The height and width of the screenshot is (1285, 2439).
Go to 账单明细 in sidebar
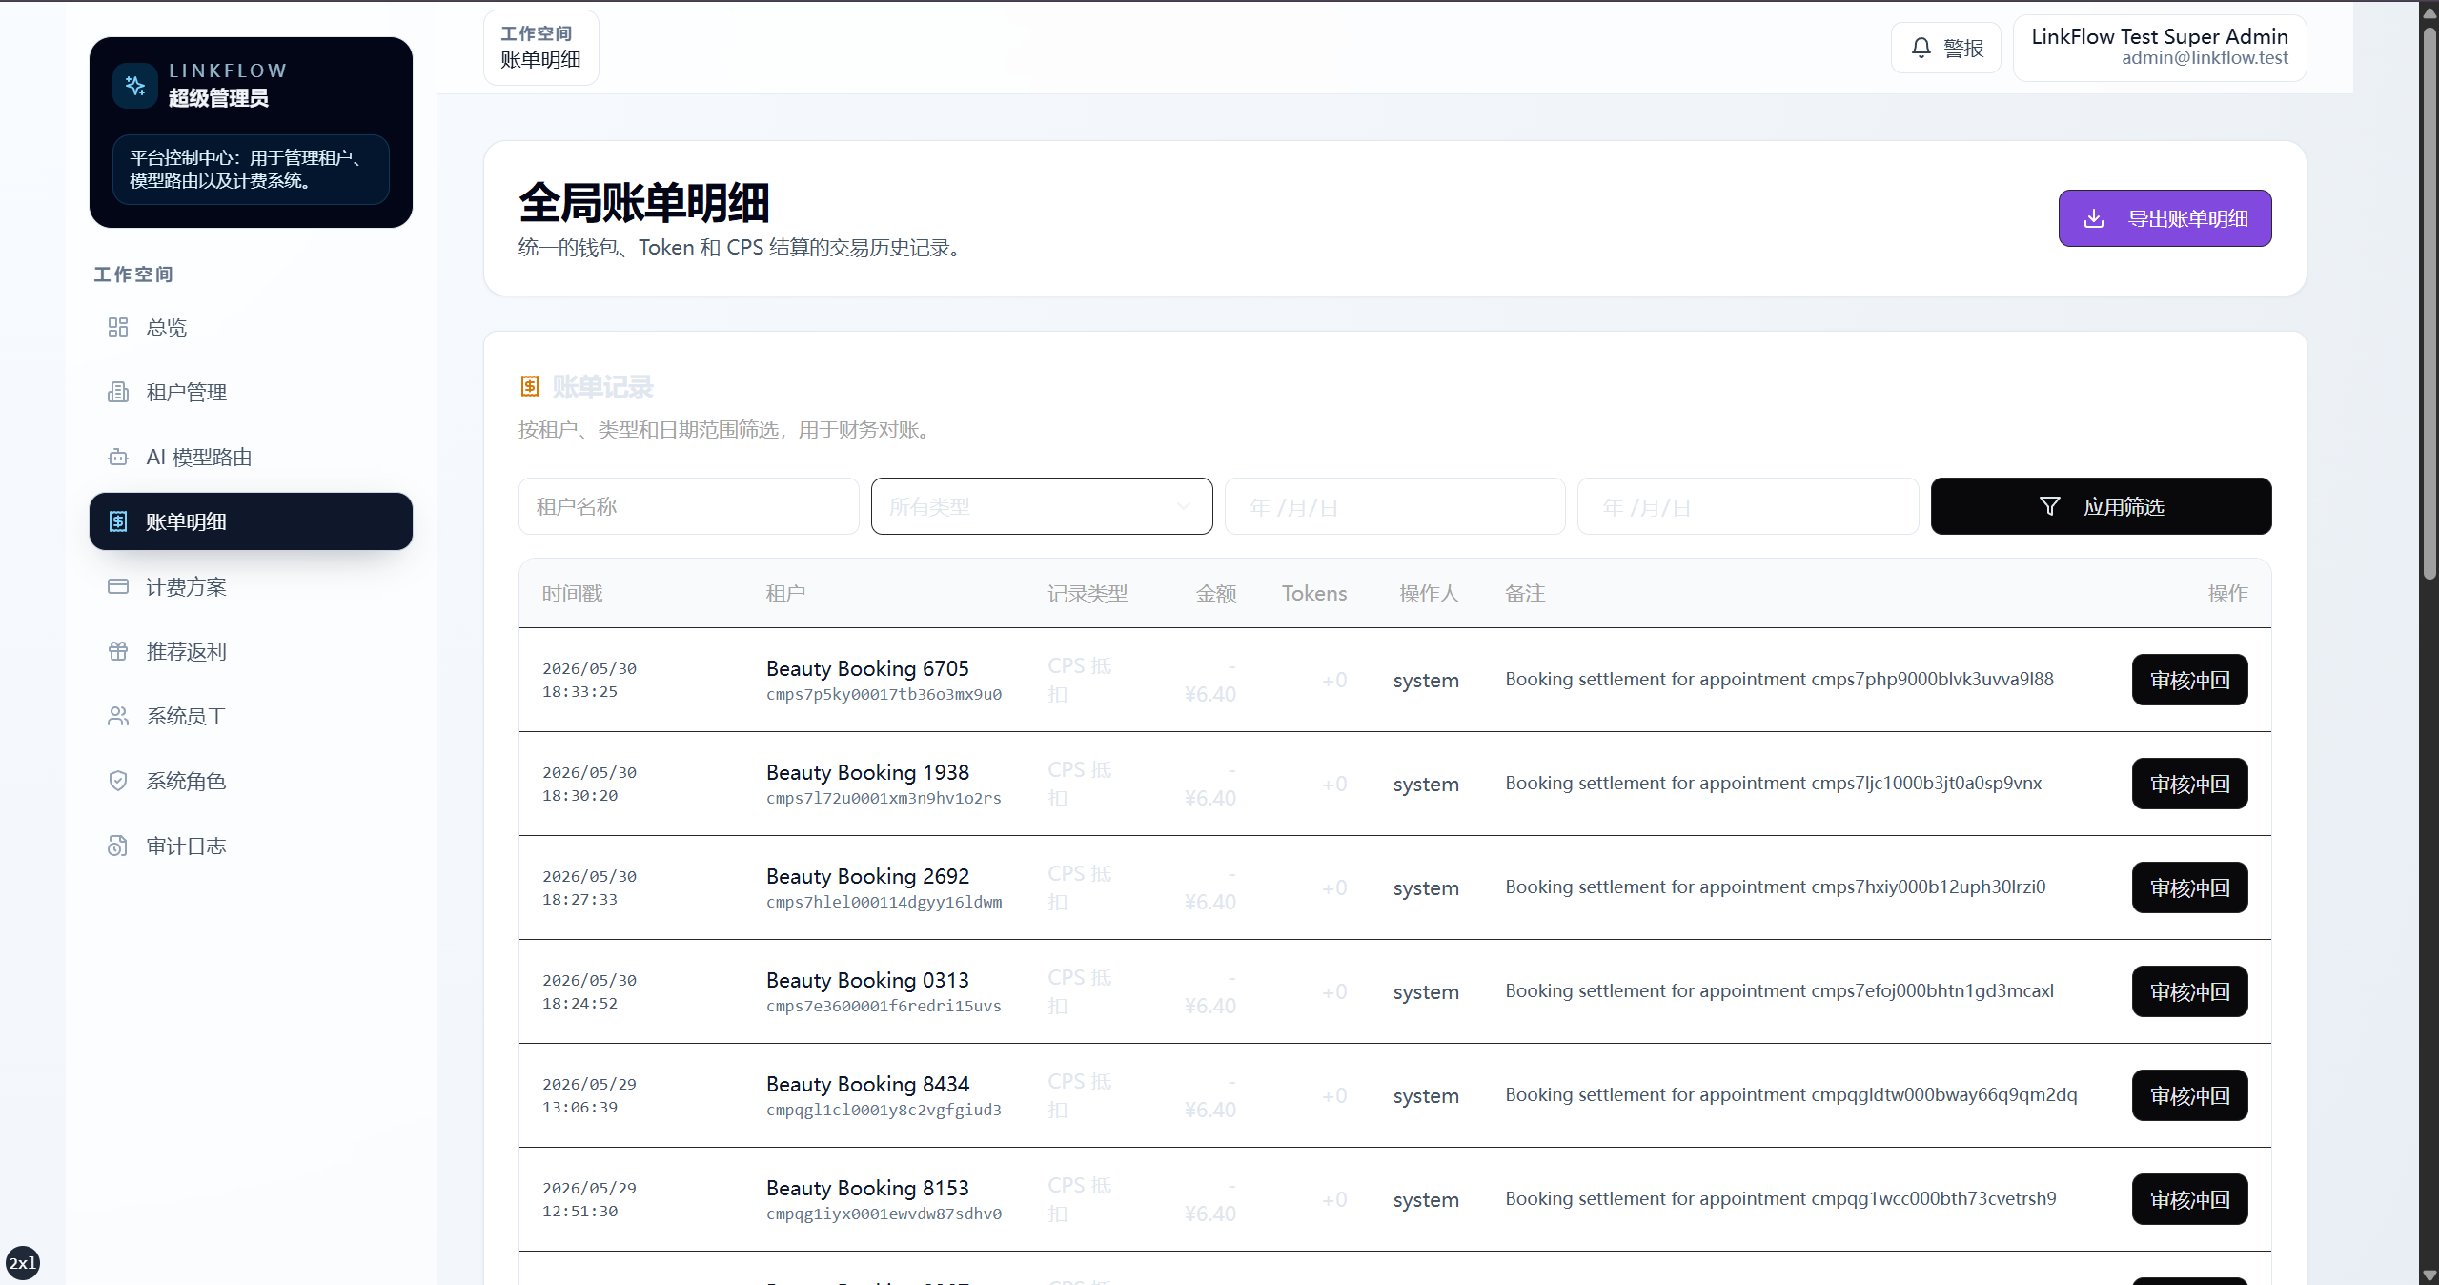(251, 521)
